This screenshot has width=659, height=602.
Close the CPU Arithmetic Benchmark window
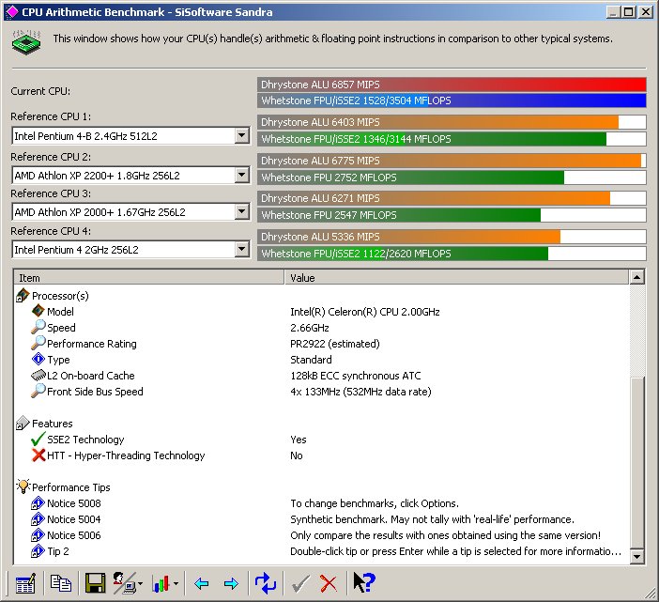[x=645, y=12]
